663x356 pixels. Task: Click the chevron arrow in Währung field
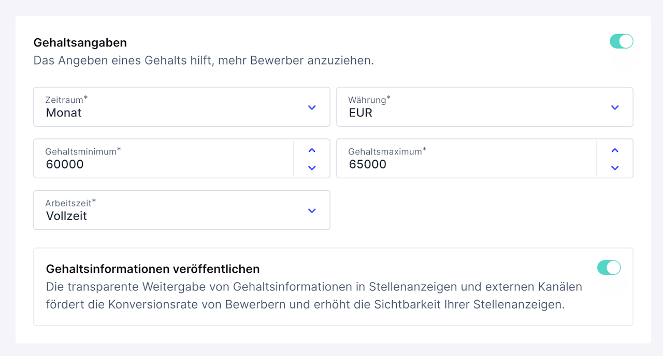pyautogui.click(x=615, y=107)
